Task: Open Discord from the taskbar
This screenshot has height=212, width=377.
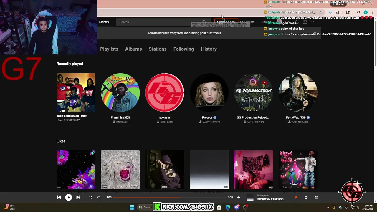Action: coord(237,207)
